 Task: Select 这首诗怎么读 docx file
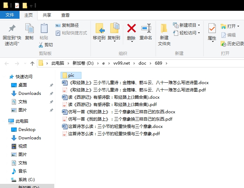[112, 126]
